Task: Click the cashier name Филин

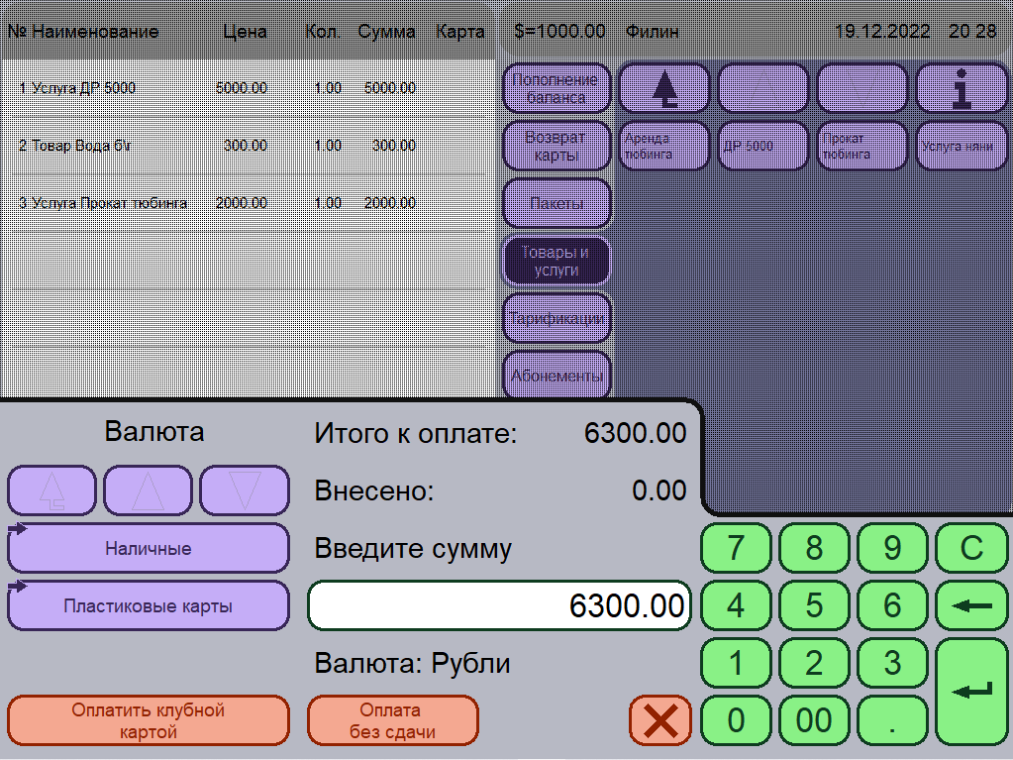Action: [x=653, y=31]
